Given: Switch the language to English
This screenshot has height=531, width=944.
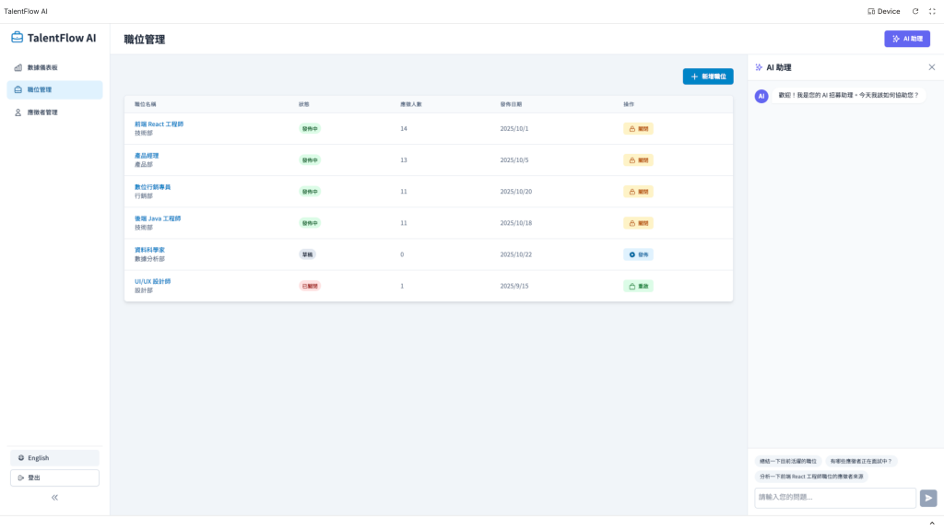Looking at the screenshot, I should [x=54, y=457].
